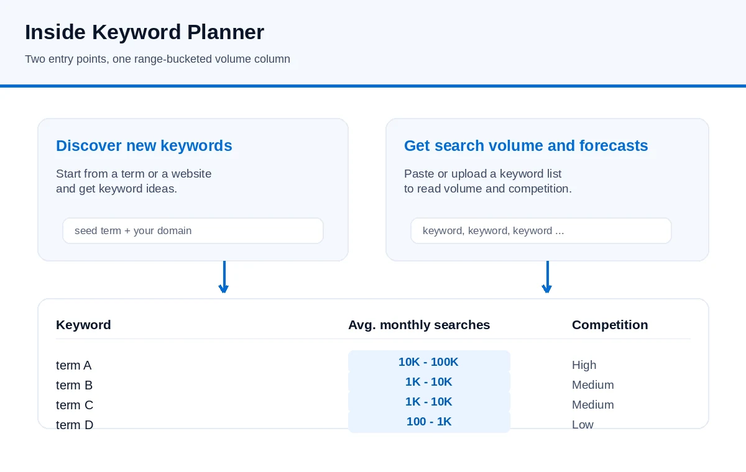Click the 'Two entry points' subtitle text
The image size is (746, 472).
[x=157, y=60]
